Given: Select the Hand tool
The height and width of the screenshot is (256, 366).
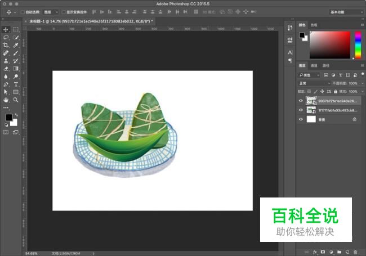Looking at the screenshot, I should pyautogui.click(x=6, y=100).
